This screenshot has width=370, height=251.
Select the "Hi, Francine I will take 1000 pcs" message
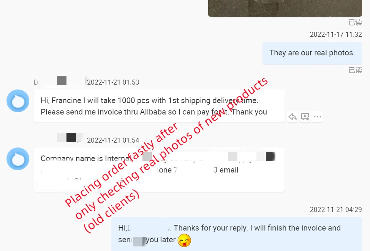pyautogui.click(x=159, y=106)
